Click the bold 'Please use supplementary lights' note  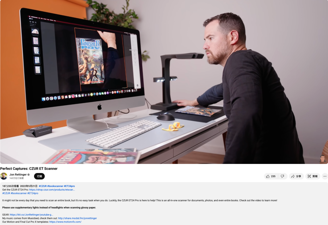[x=49, y=208]
